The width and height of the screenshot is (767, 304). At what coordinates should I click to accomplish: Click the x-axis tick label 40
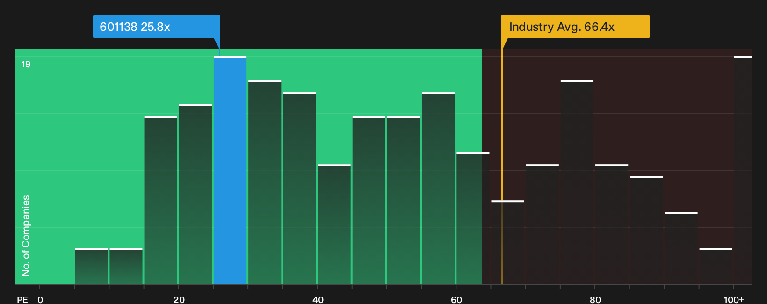(318, 299)
